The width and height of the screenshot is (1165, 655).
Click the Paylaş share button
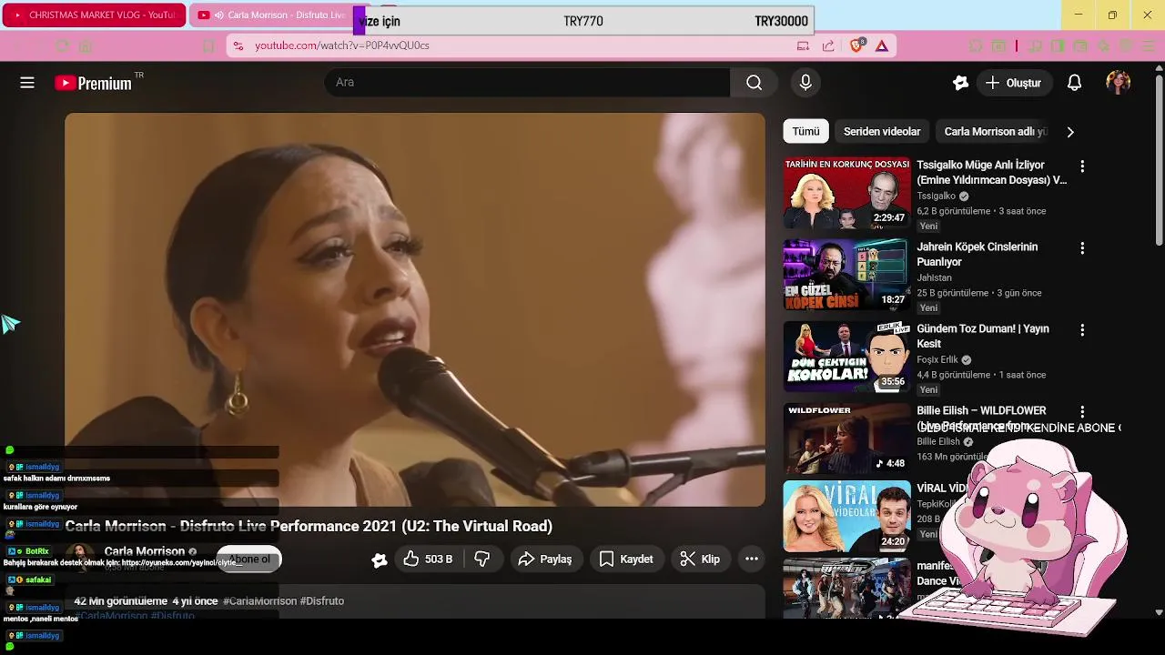click(x=545, y=559)
